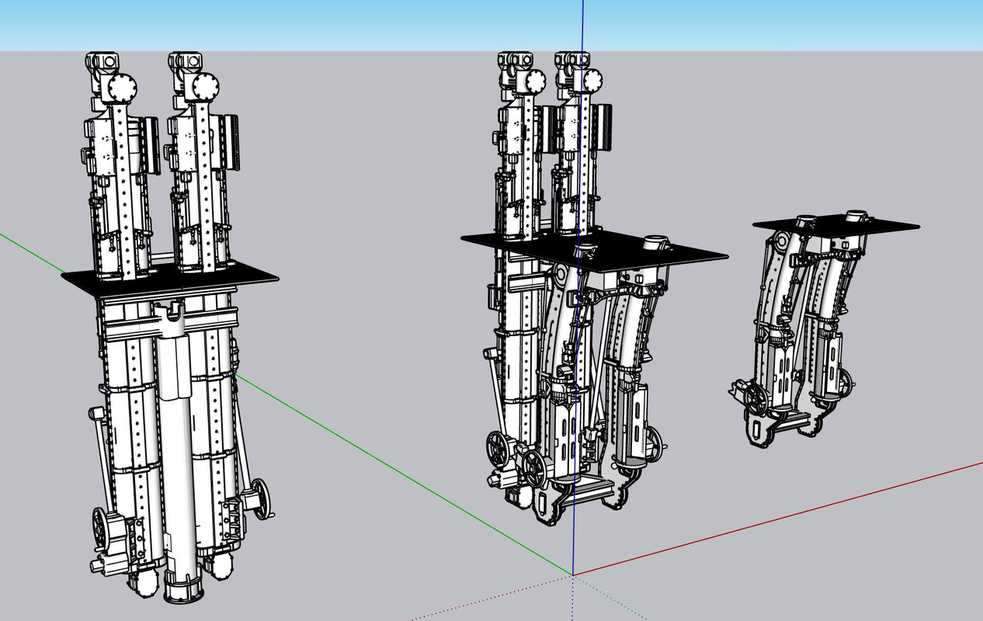Click the black plate atop right model
Screen dimensions: 983x621
tap(836, 225)
